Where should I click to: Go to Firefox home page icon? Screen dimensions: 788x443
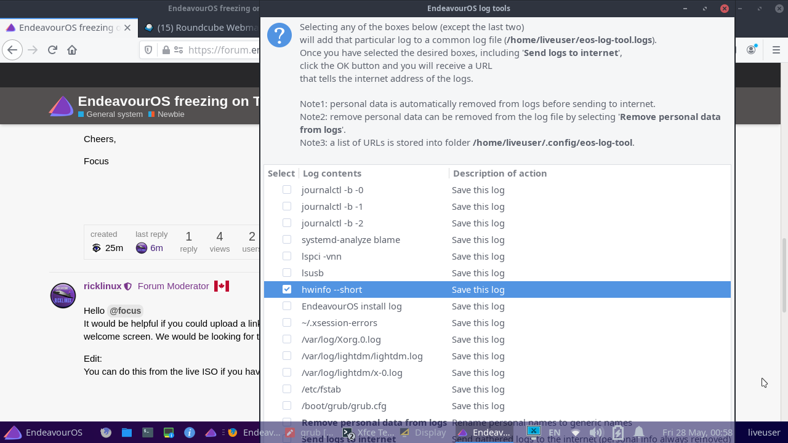tap(72, 50)
